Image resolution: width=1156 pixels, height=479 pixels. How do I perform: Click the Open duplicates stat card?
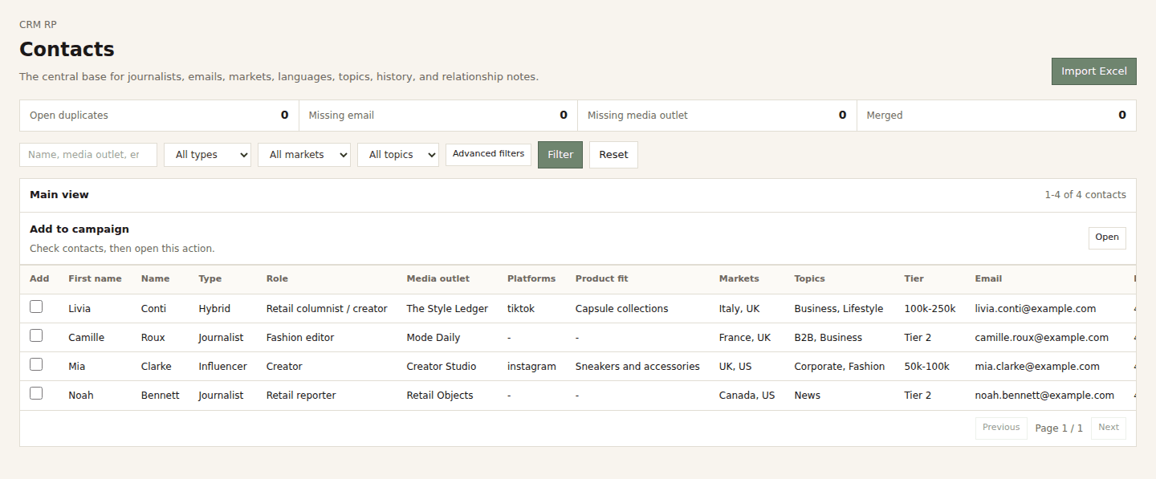159,116
